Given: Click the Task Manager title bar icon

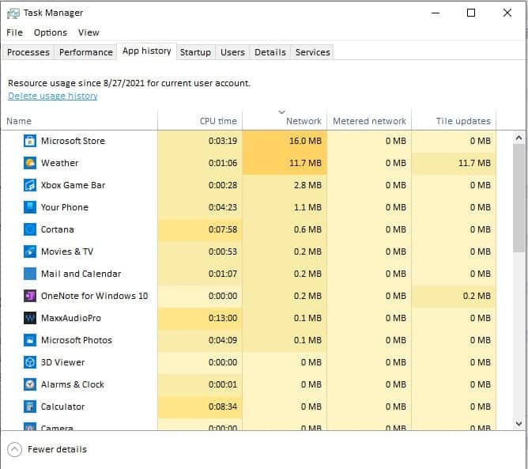Looking at the screenshot, I should pos(13,13).
